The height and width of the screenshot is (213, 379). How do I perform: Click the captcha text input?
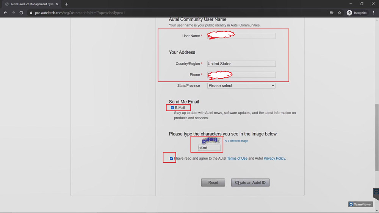tap(209, 148)
